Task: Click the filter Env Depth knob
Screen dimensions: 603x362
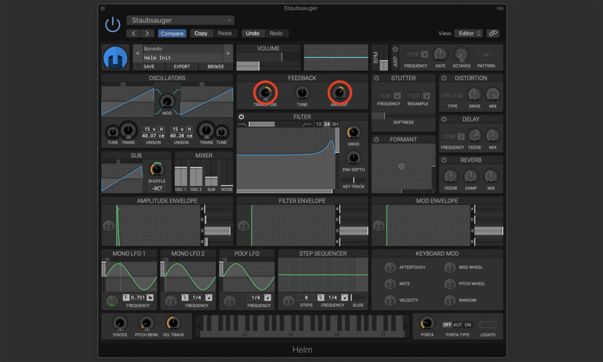Action: click(x=353, y=157)
